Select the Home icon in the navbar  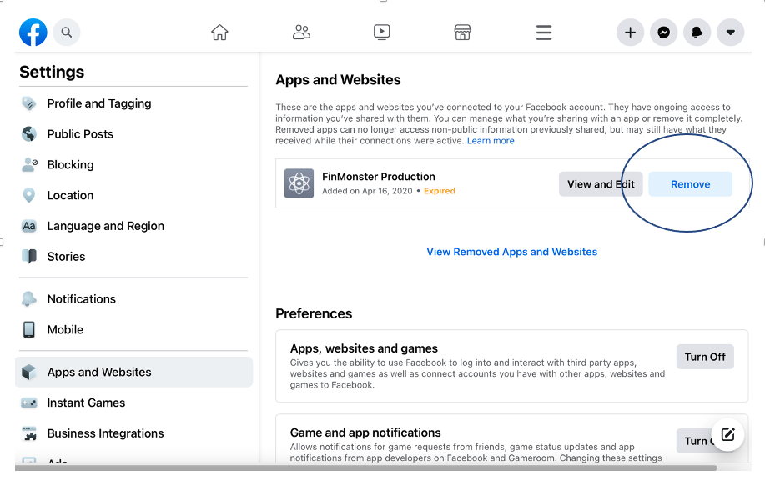(219, 32)
